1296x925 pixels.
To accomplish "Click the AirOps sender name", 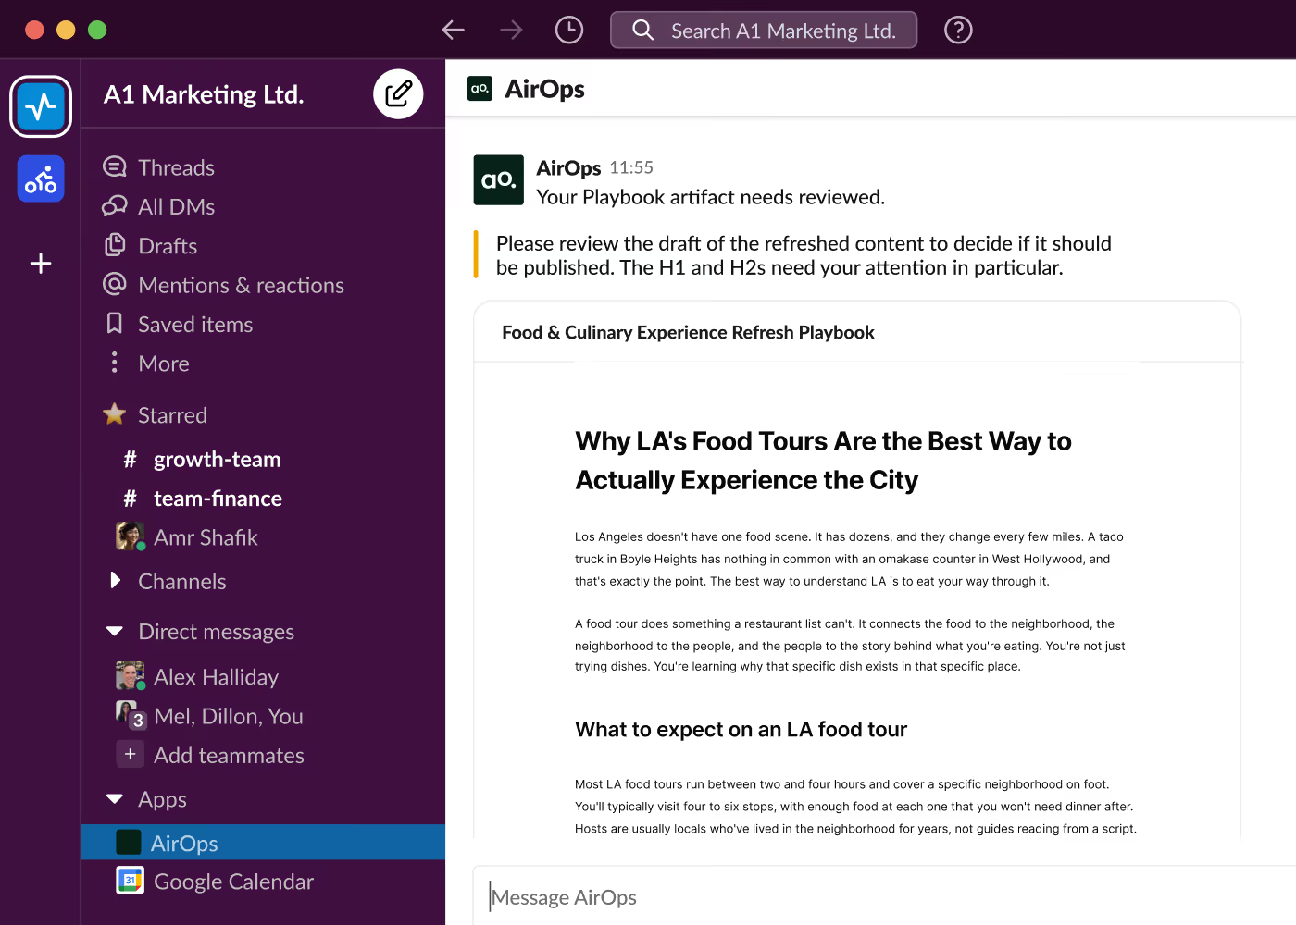I will click(568, 167).
